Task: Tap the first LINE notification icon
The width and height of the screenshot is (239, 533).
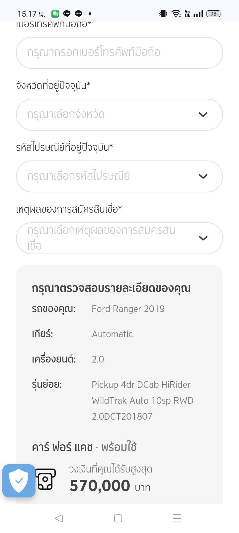Action: click(x=67, y=14)
